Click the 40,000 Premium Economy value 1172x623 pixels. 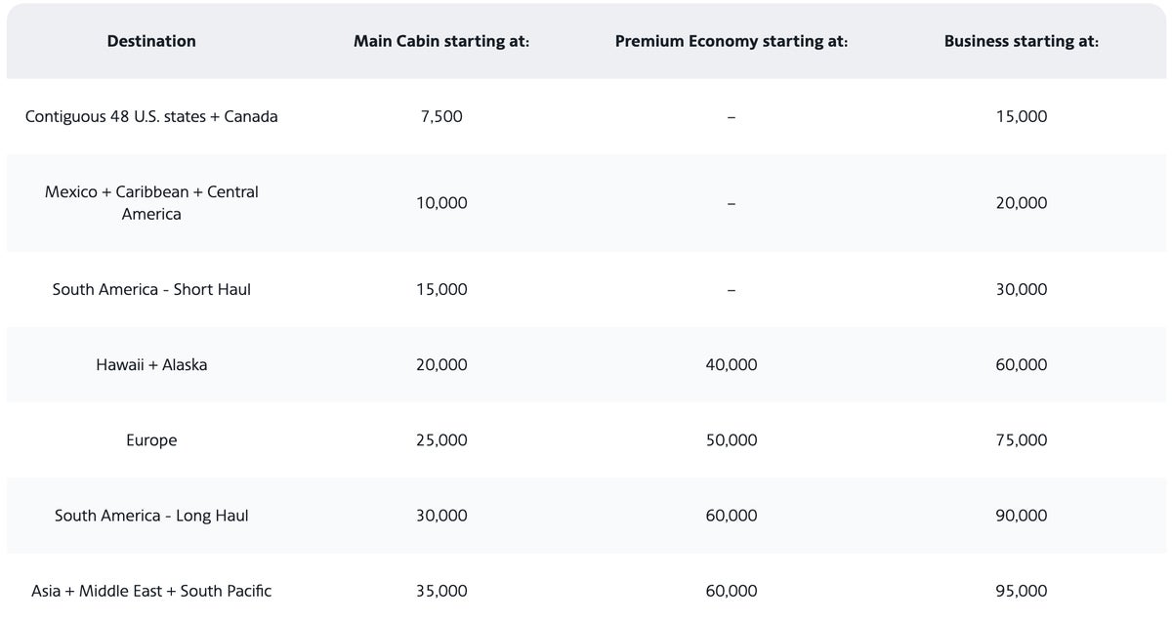731,364
